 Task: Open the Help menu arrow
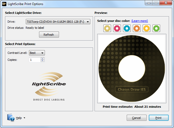24,118
